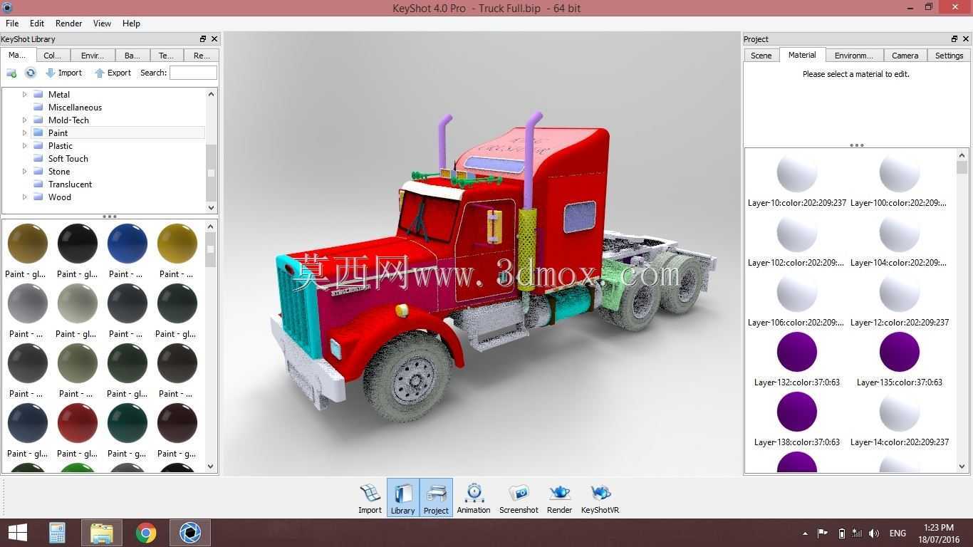Open the Help menu
Screen dimensions: 973x547
point(131,24)
